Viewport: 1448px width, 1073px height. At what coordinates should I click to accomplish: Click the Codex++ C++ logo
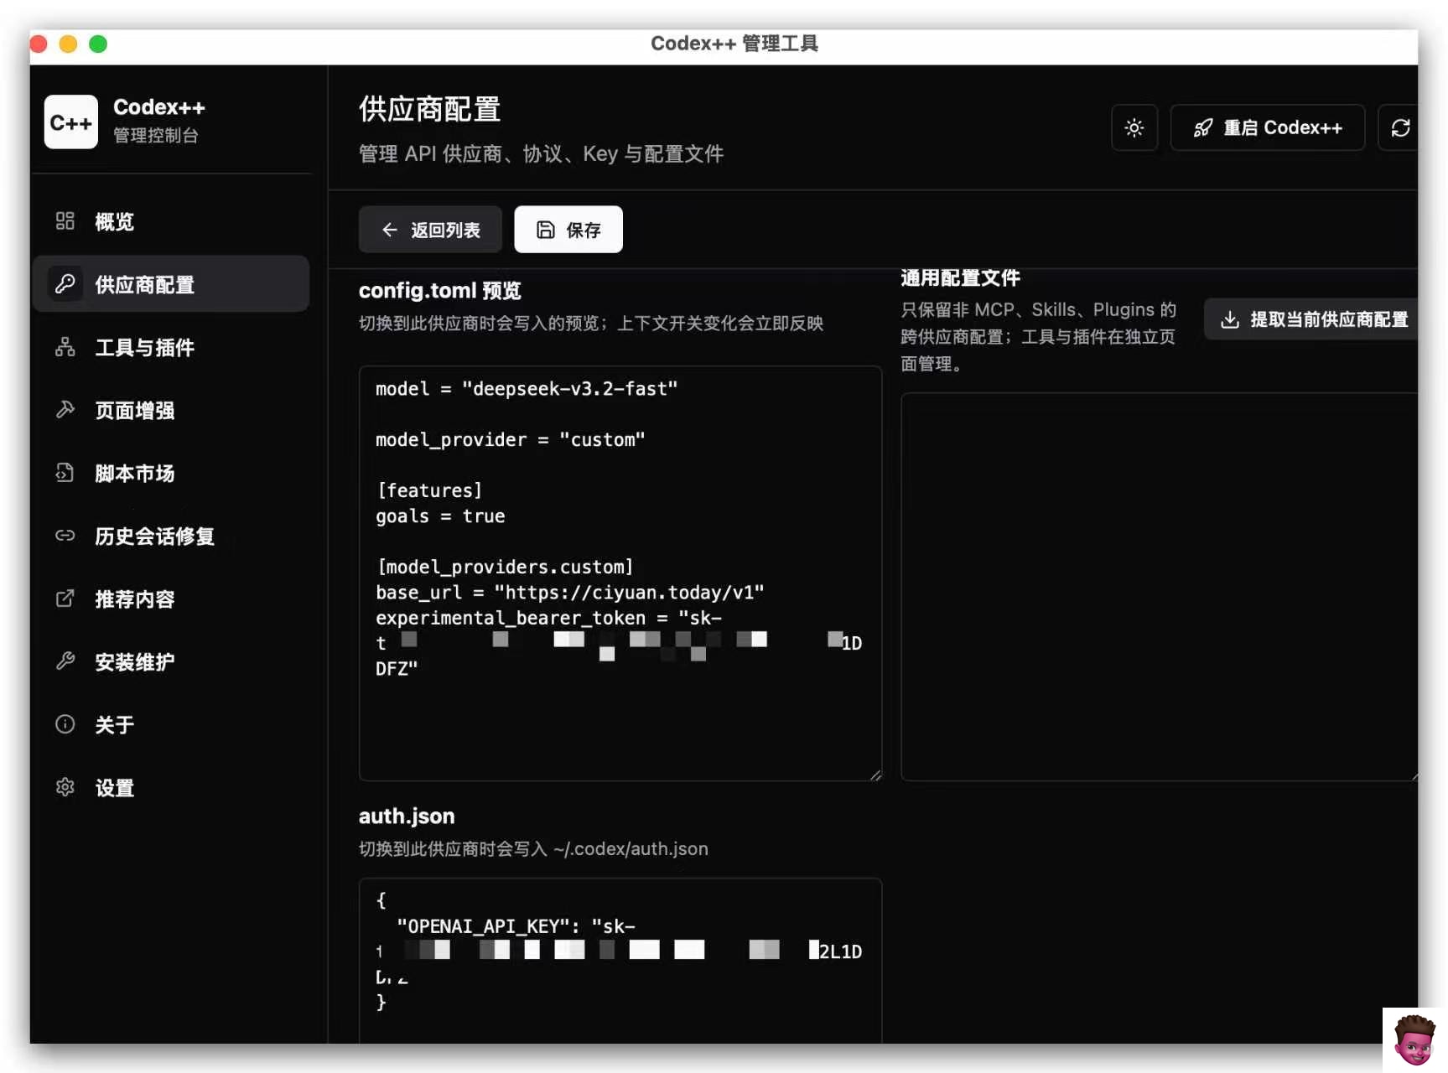click(x=70, y=122)
